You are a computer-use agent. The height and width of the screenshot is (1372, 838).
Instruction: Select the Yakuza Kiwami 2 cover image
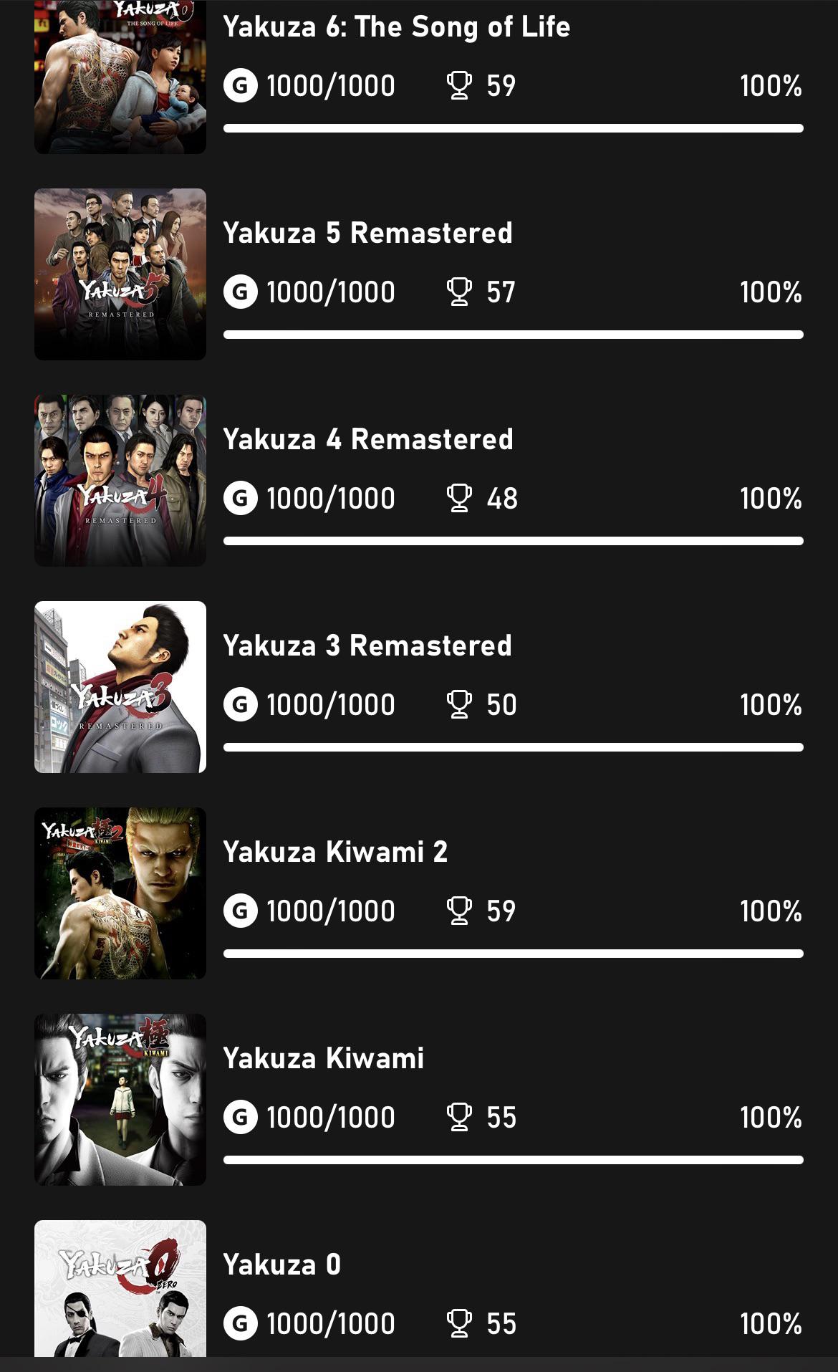120,893
